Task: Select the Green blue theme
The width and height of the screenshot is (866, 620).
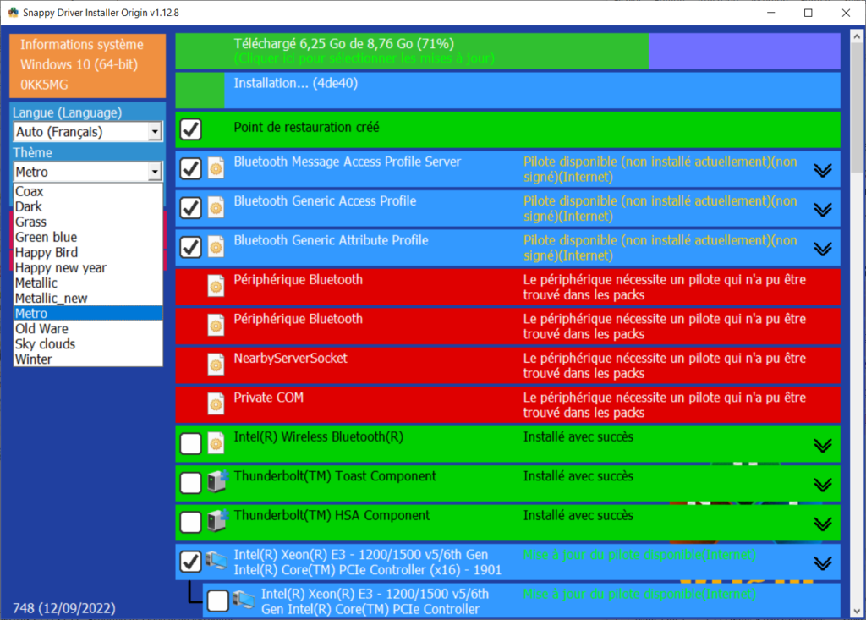Action: (88, 237)
